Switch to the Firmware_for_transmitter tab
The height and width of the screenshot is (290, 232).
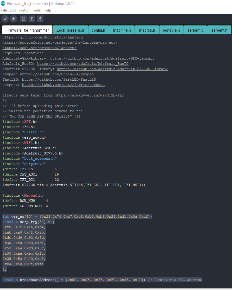[27, 30]
